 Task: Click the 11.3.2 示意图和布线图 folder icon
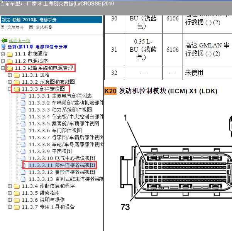click(17, 82)
